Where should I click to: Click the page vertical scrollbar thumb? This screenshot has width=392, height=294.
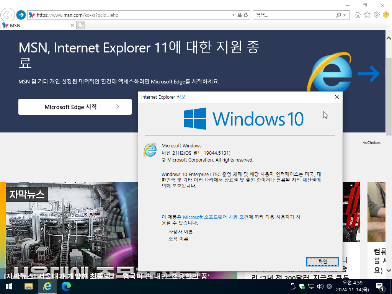389,97
